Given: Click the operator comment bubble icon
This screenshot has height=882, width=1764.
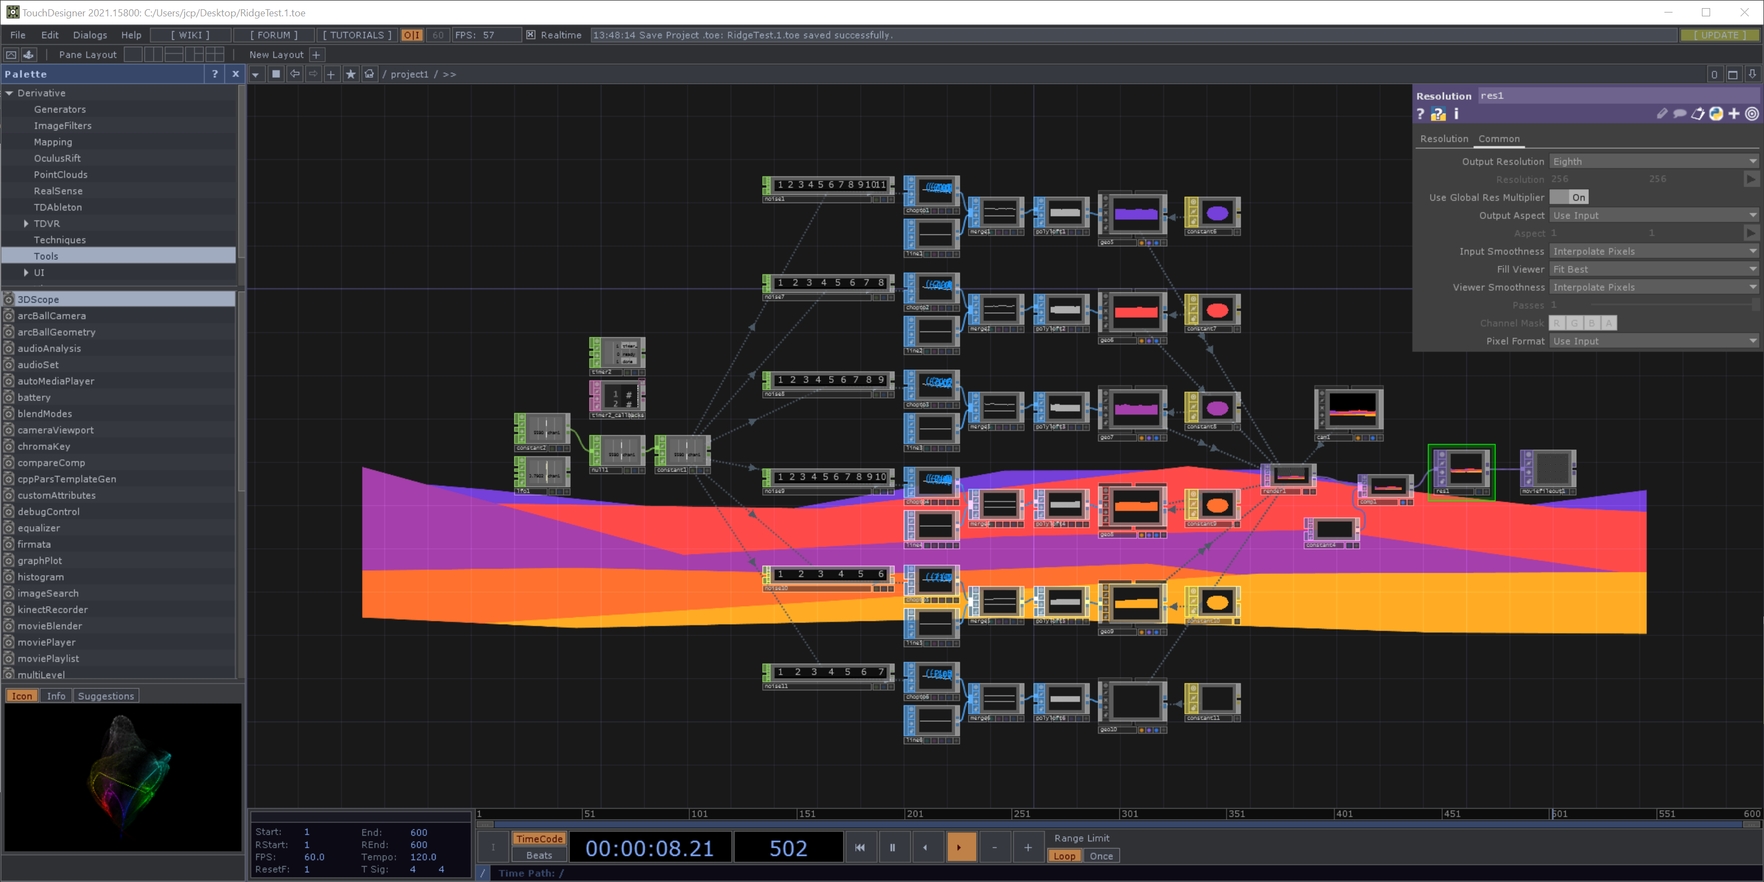Looking at the screenshot, I should (x=1679, y=114).
